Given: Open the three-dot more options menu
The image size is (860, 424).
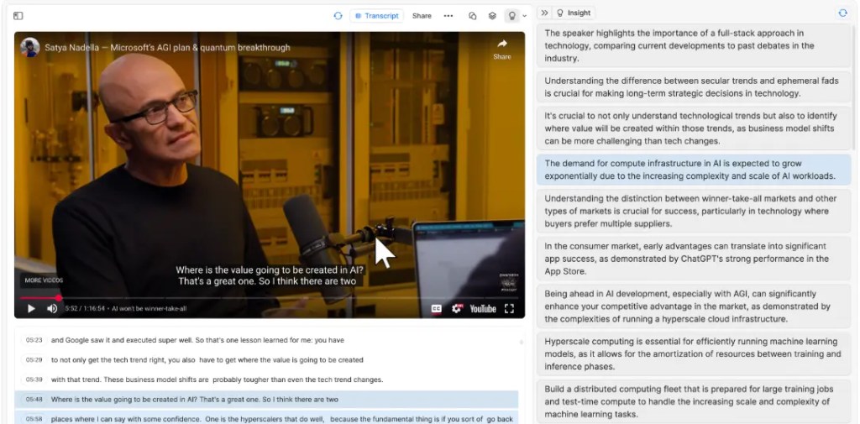Looking at the screenshot, I should click(448, 15).
